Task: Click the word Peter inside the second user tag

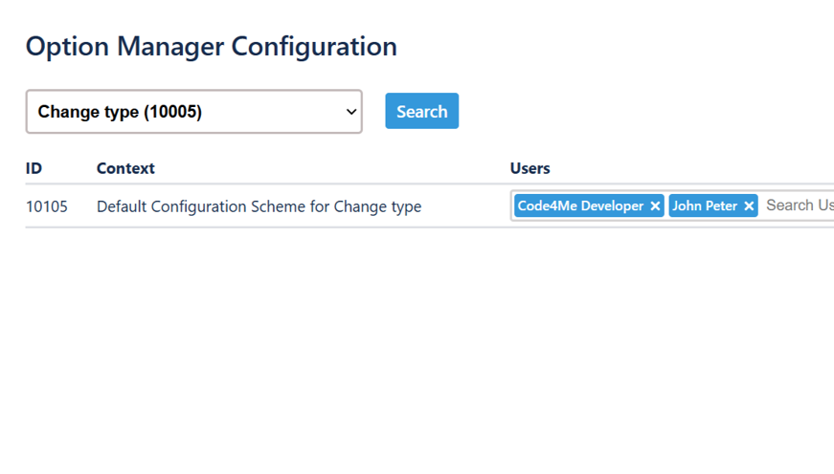Action: tap(723, 205)
